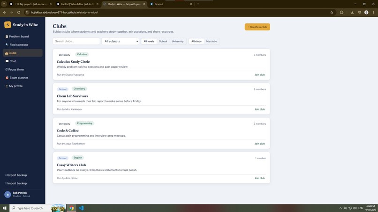
Task: Filter clubs by University level
Action: (178, 41)
